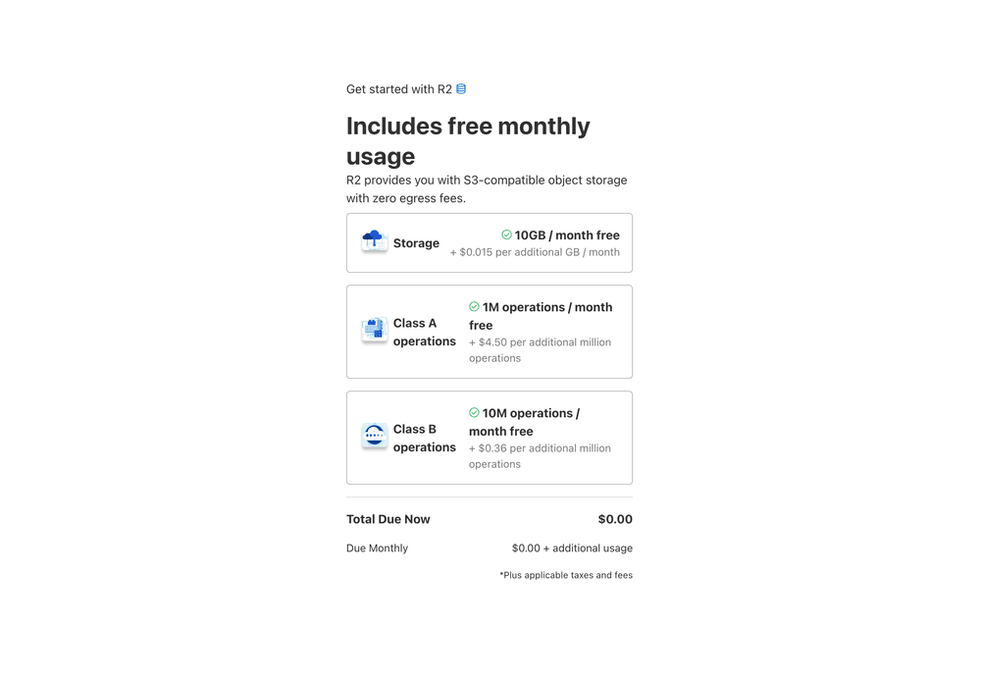The width and height of the screenshot is (981, 678).
Task: Click "$4.50 per additional million operations" text
Action: 540,350
